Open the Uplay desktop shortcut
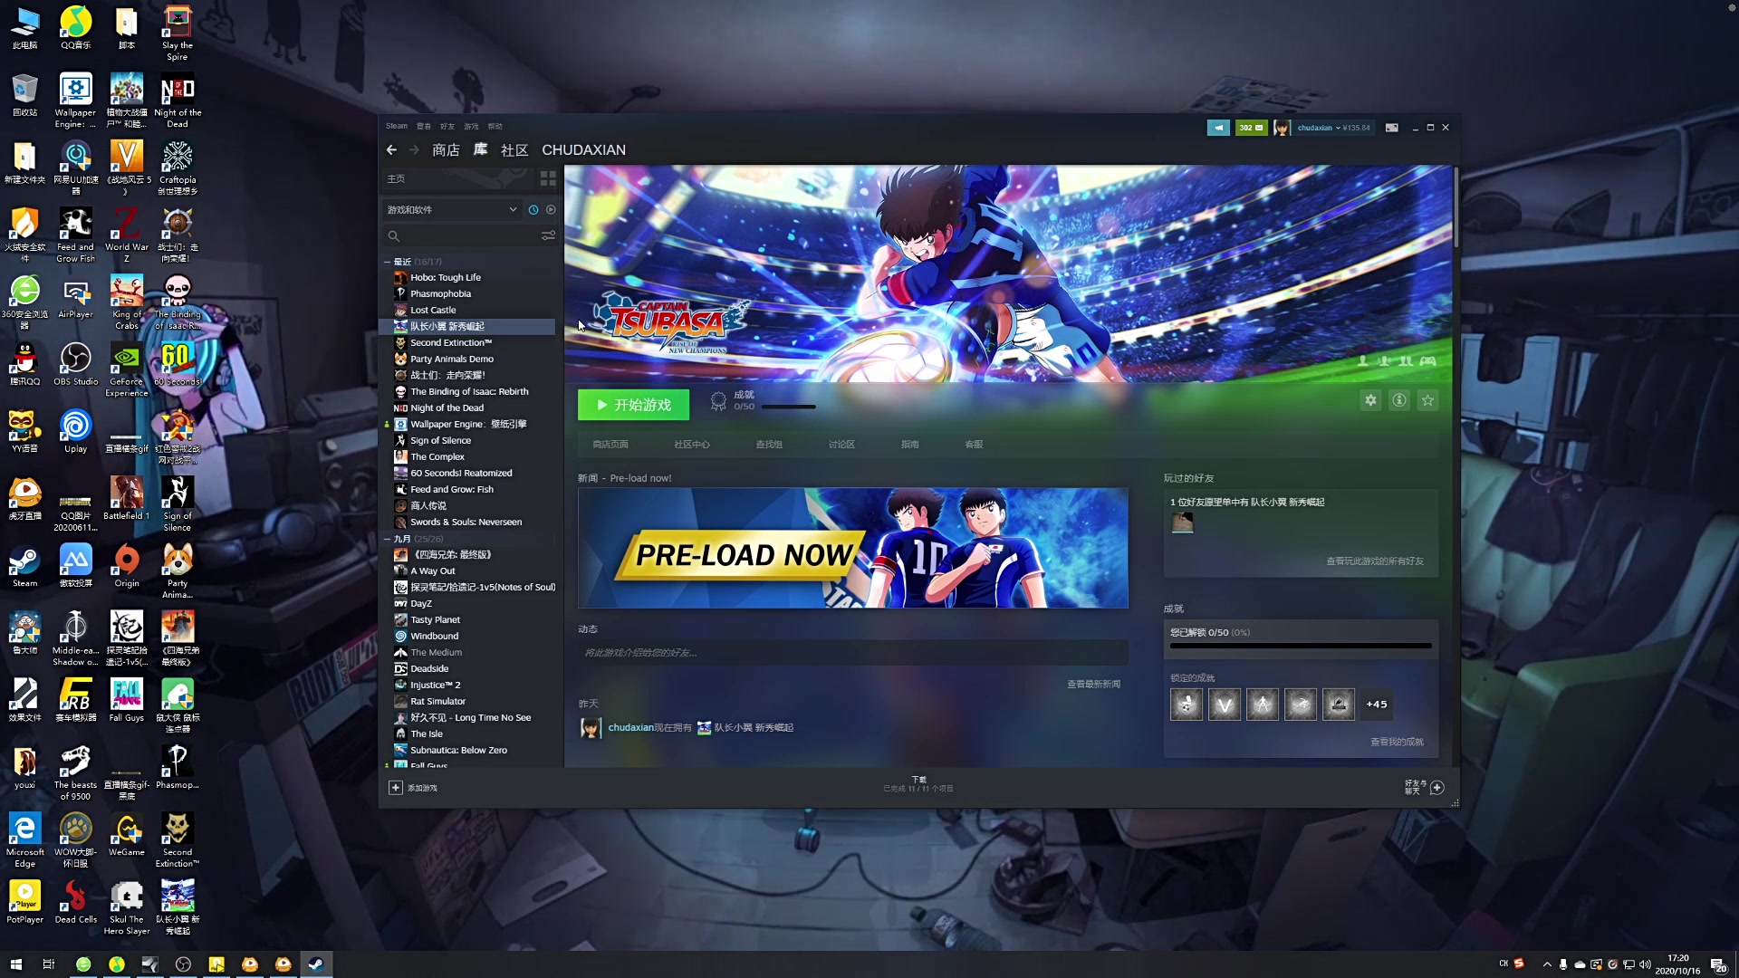Image resolution: width=1739 pixels, height=978 pixels. (75, 431)
